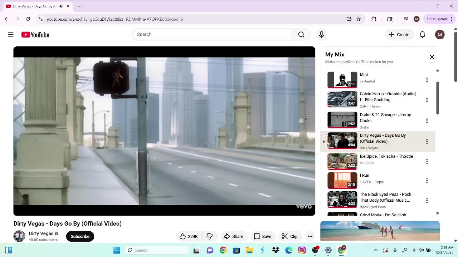Go back in browser history
This screenshot has width=458, height=257.
(6, 19)
